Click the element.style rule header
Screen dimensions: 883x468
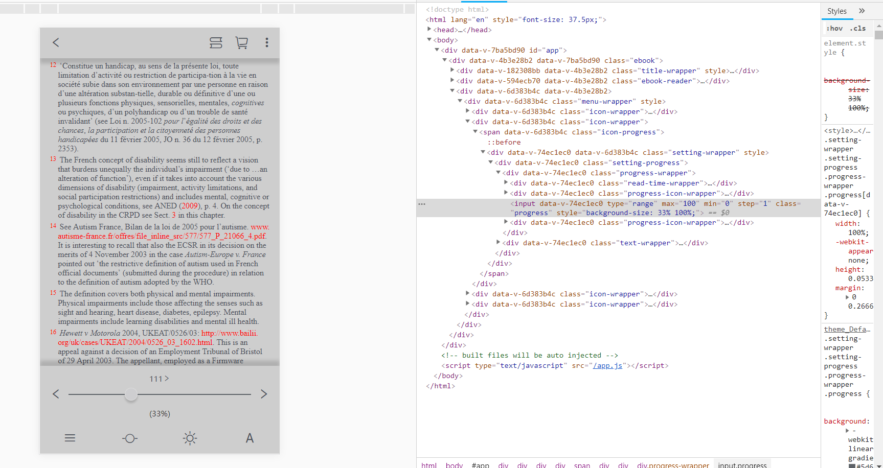(x=845, y=48)
